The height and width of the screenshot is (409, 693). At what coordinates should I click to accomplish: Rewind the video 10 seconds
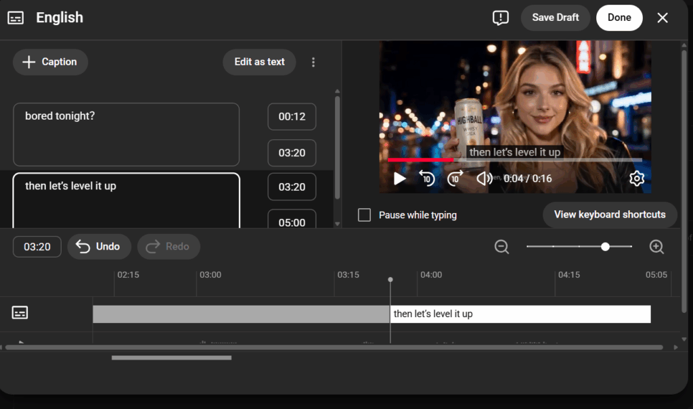426,178
